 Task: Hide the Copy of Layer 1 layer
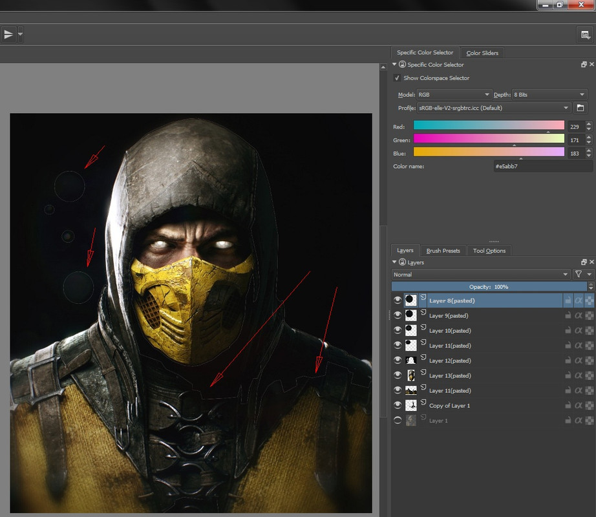(x=398, y=406)
